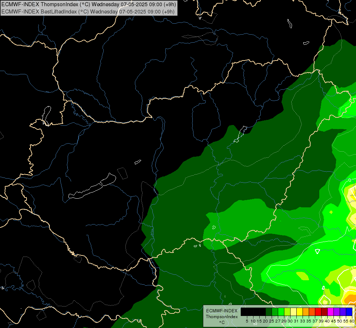Pick the orange 33–35 legend swatch
The image size is (356, 328).
(306, 312)
